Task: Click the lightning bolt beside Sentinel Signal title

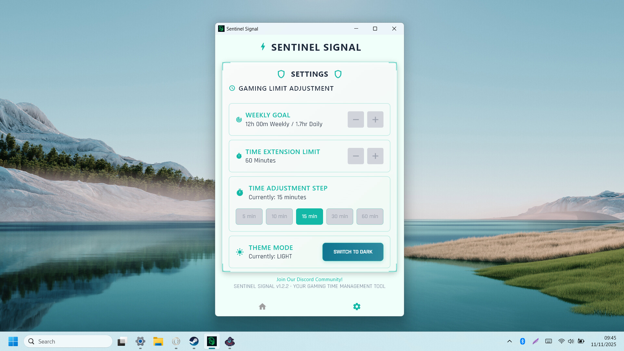Action: 263,47
